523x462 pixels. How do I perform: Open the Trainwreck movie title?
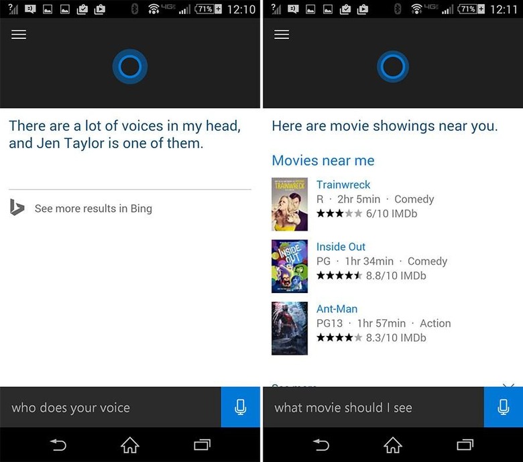click(343, 184)
